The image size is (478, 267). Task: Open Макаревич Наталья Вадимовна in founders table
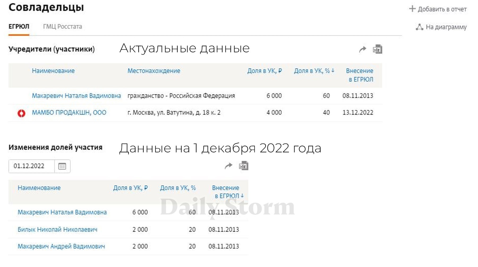click(76, 96)
